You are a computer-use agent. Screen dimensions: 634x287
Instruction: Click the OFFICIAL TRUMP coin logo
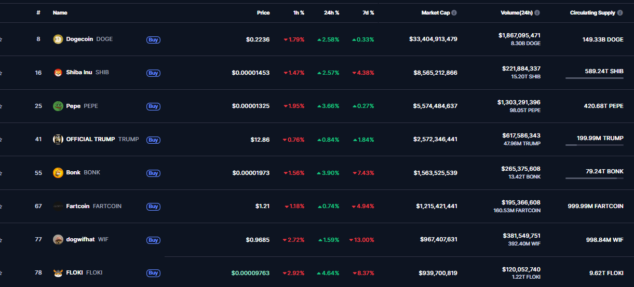pyautogui.click(x=58, y=139)
